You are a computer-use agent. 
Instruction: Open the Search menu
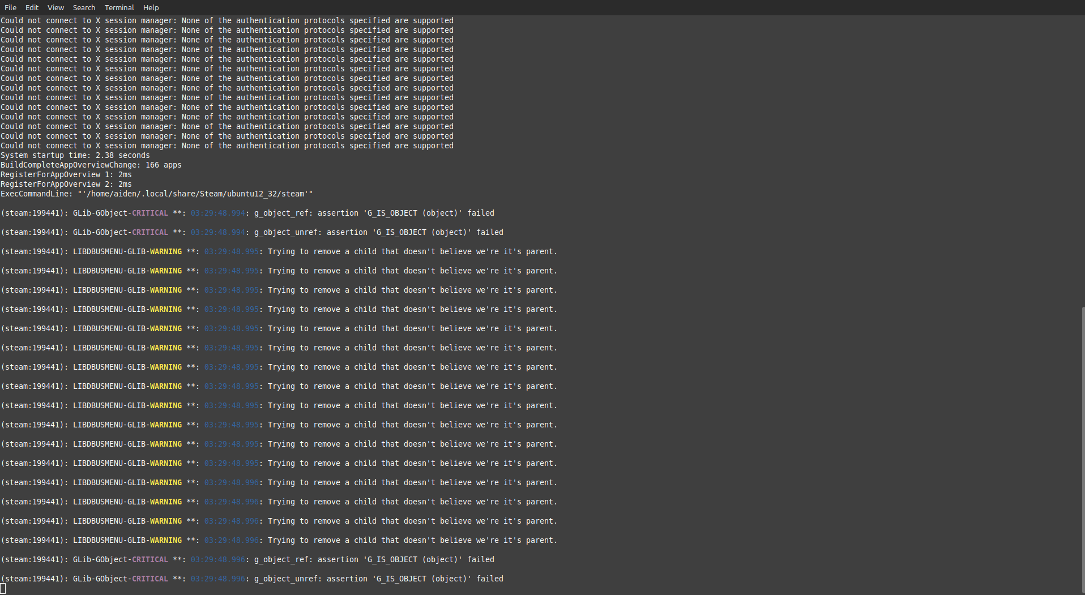[84, 7]
